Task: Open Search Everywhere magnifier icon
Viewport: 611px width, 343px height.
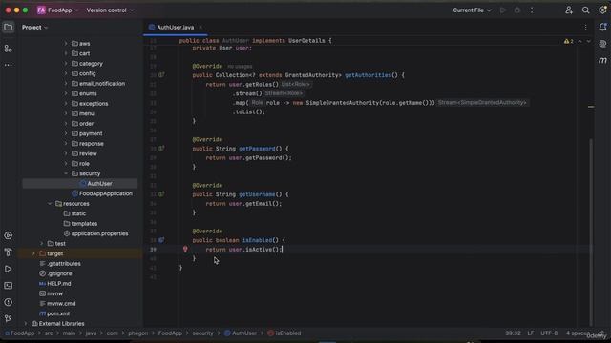Action: (x=585, y=10)
